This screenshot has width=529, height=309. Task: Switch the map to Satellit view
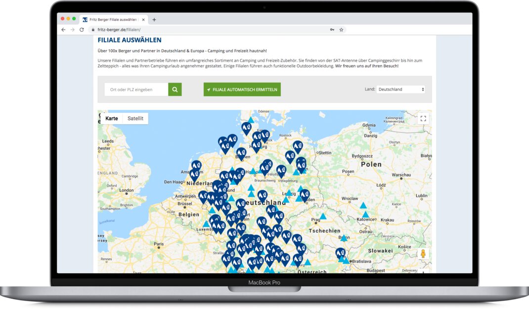pos(135,119)
